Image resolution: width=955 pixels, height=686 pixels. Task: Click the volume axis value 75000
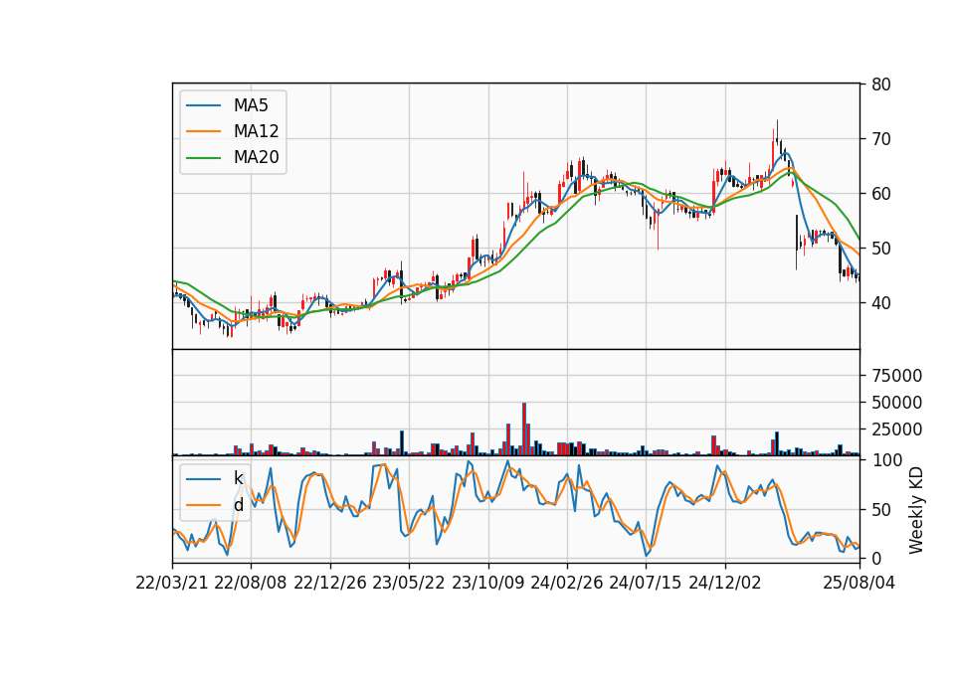click(897, 376)
